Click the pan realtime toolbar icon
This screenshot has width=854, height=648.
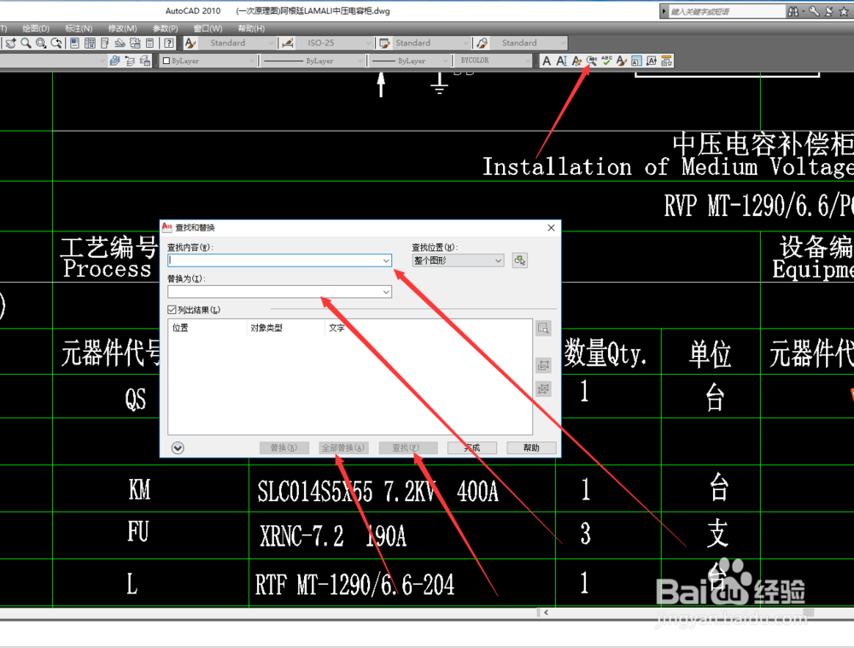click(x=11, y=43)
